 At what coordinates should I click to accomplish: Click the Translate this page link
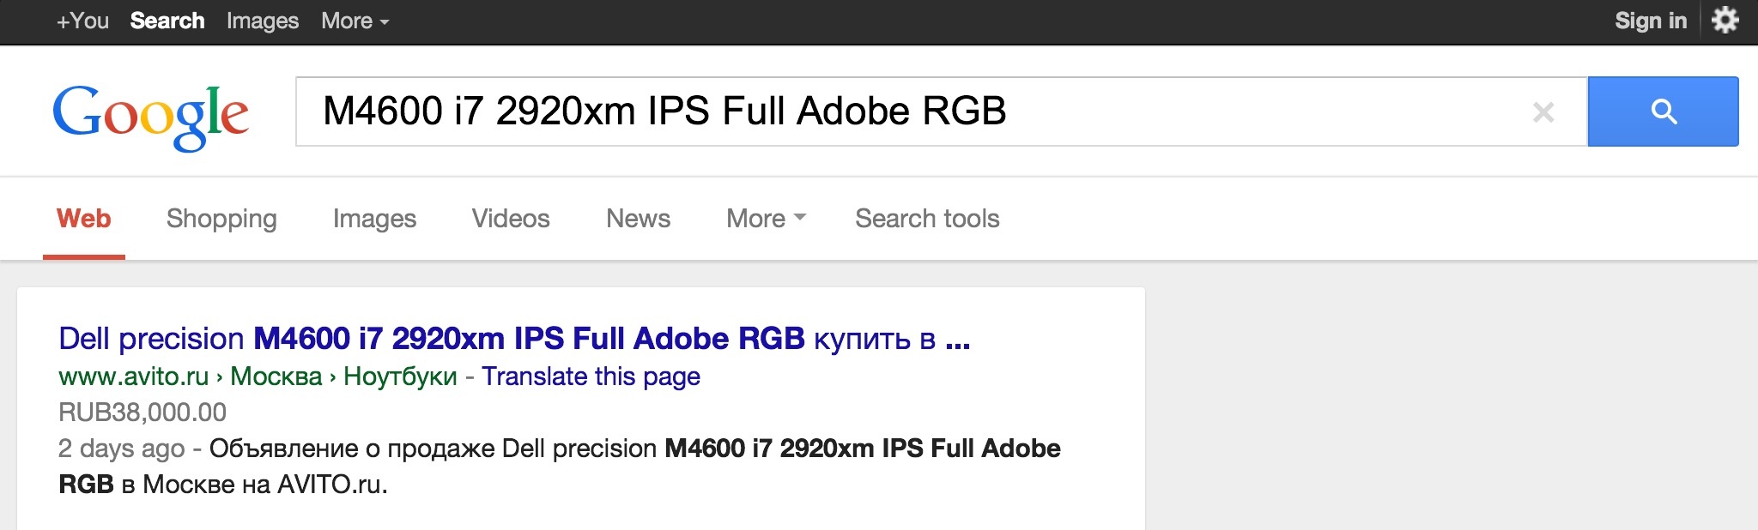tap(591, 376)
